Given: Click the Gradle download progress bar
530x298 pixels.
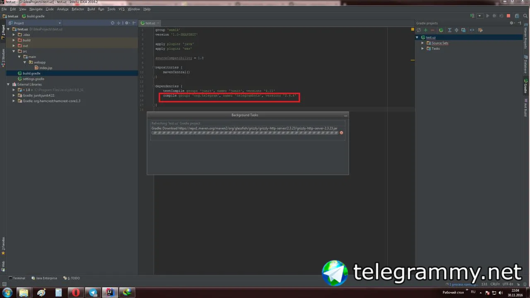Looking at the screenshot, I should [x=245, y=133].
